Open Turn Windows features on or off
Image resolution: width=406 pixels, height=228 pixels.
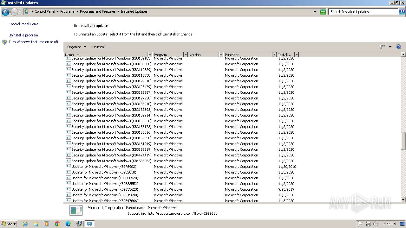click(x=34, y=42)
